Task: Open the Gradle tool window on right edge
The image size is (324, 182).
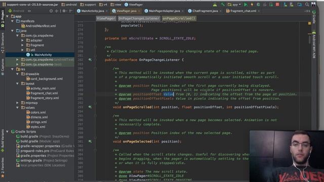Action: click(x=314, y=17)
